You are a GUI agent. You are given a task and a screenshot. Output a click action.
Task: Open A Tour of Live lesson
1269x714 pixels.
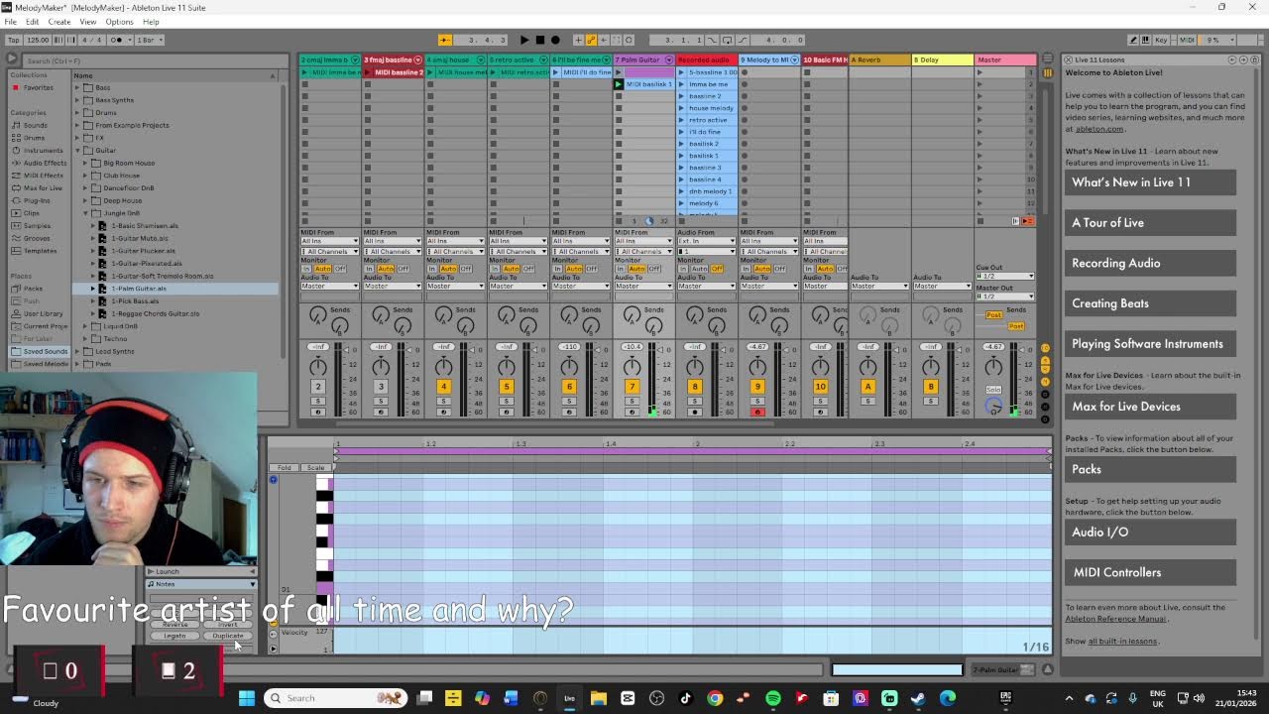point(1151,223)
